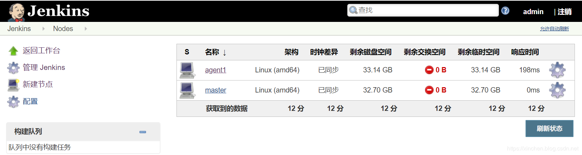Click the master computer status icon
582x155 pixels.
[187, 90]
